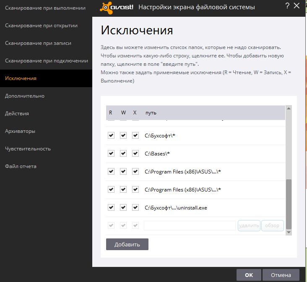Switch to Сканирование при открытии section

tap(41, 26)
